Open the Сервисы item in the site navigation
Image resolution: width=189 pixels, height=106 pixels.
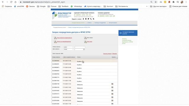coord(89,23)
